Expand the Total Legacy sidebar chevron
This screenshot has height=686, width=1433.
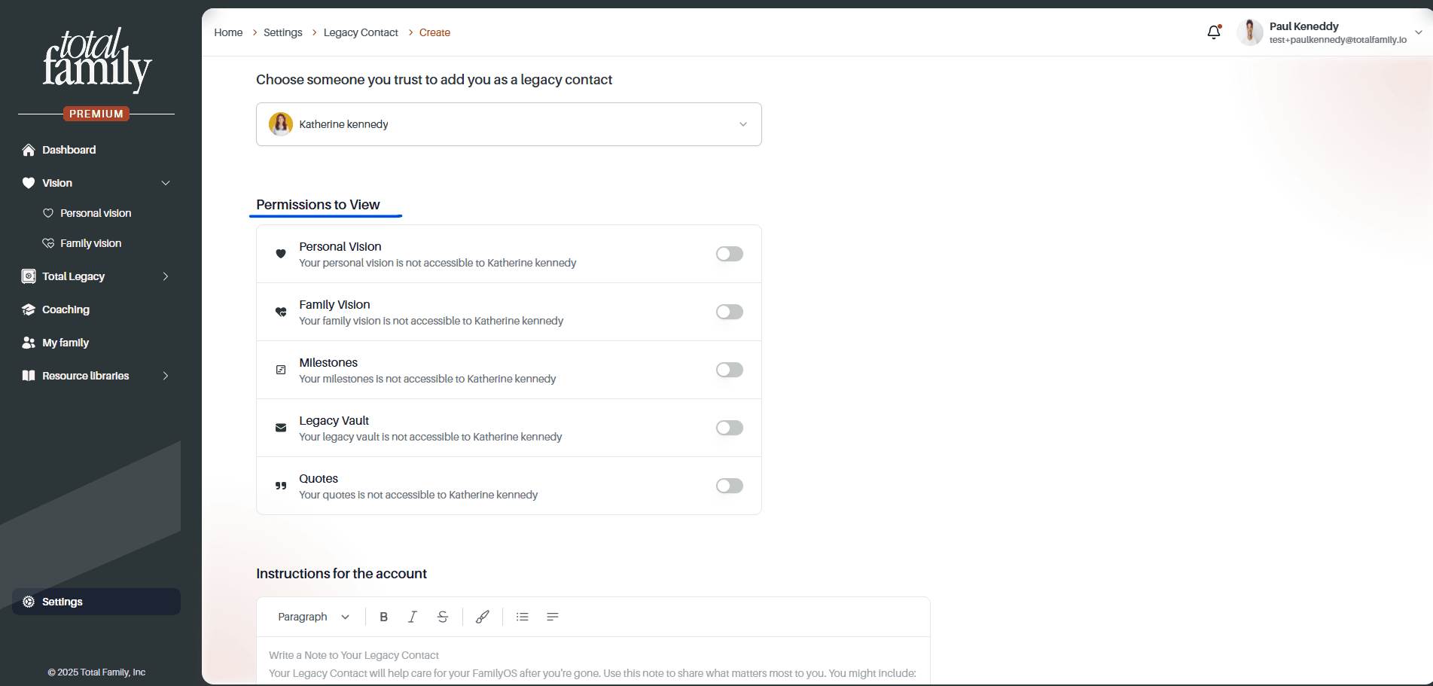tap(166, 276)
